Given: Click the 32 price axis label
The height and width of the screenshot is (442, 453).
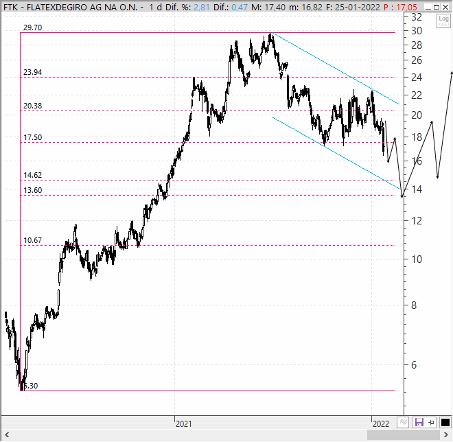Looking at the screenshot, I should [417, 17].
